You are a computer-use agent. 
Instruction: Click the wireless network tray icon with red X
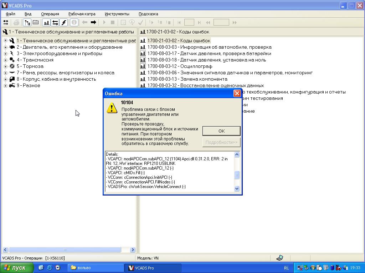pyautogui.click(x=300, y=268)
